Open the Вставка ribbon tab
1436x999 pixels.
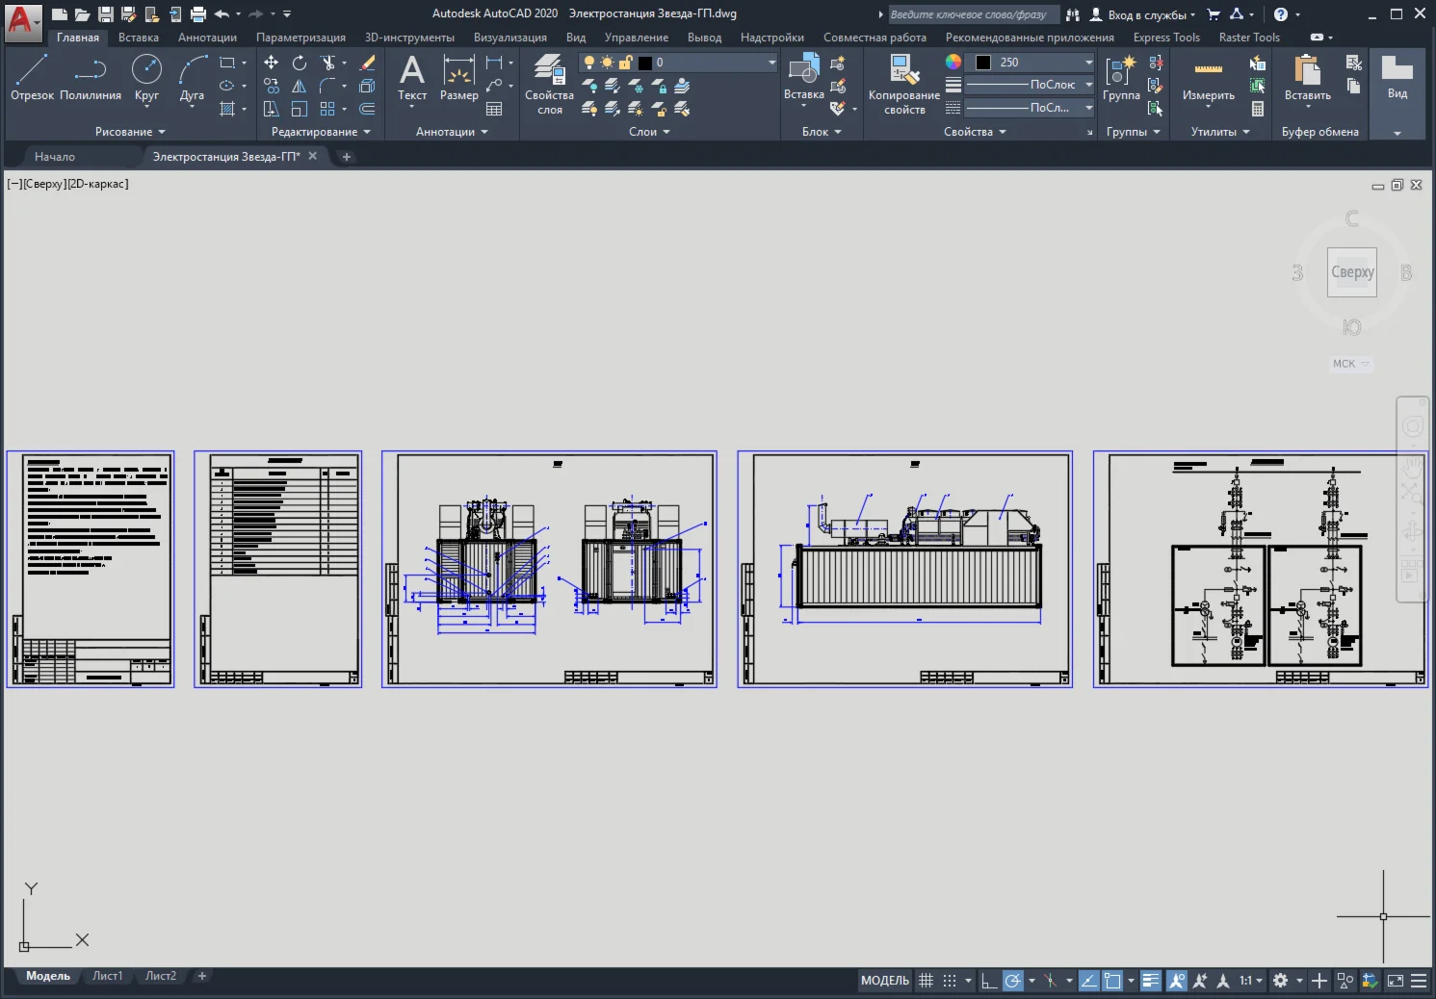pyautogui.click(x=139, y=38)
